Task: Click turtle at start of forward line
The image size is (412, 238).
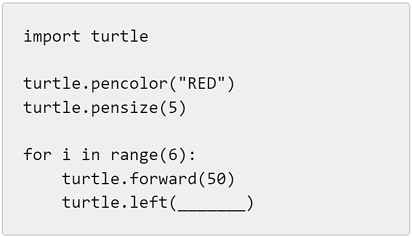Action: coord(91,179)
